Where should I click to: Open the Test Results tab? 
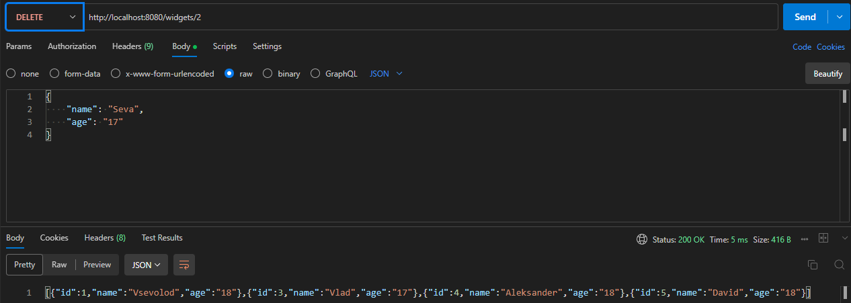pos(162,238)
